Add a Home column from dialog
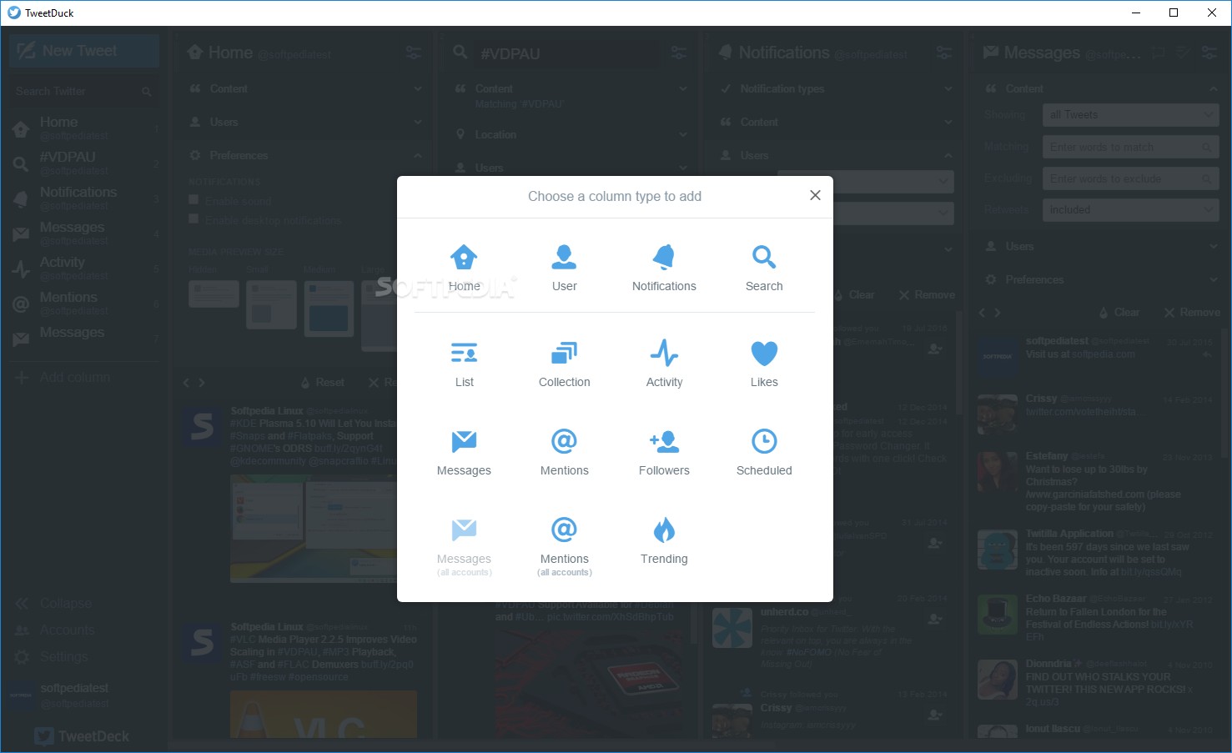 [464, 268]
